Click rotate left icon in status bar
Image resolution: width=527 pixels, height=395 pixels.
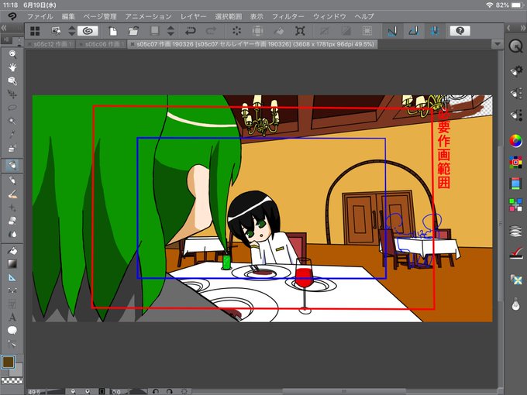coord(155,391)
